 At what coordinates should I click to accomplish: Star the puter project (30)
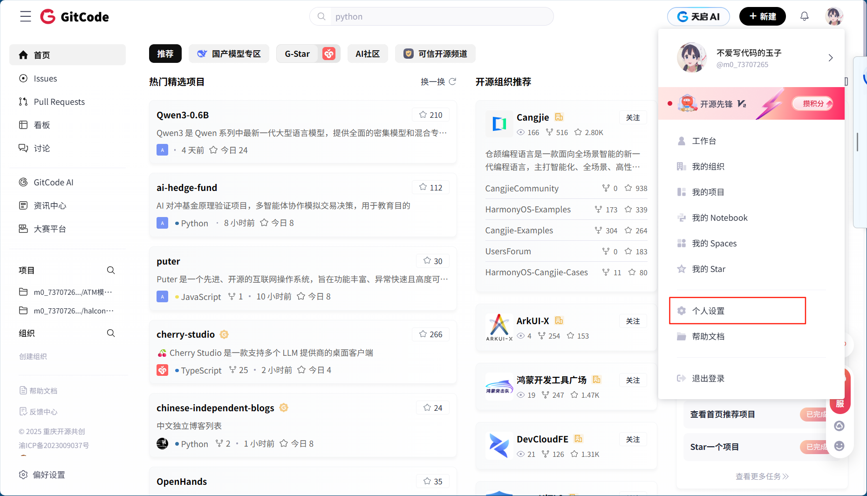click(x=433, y=261)
